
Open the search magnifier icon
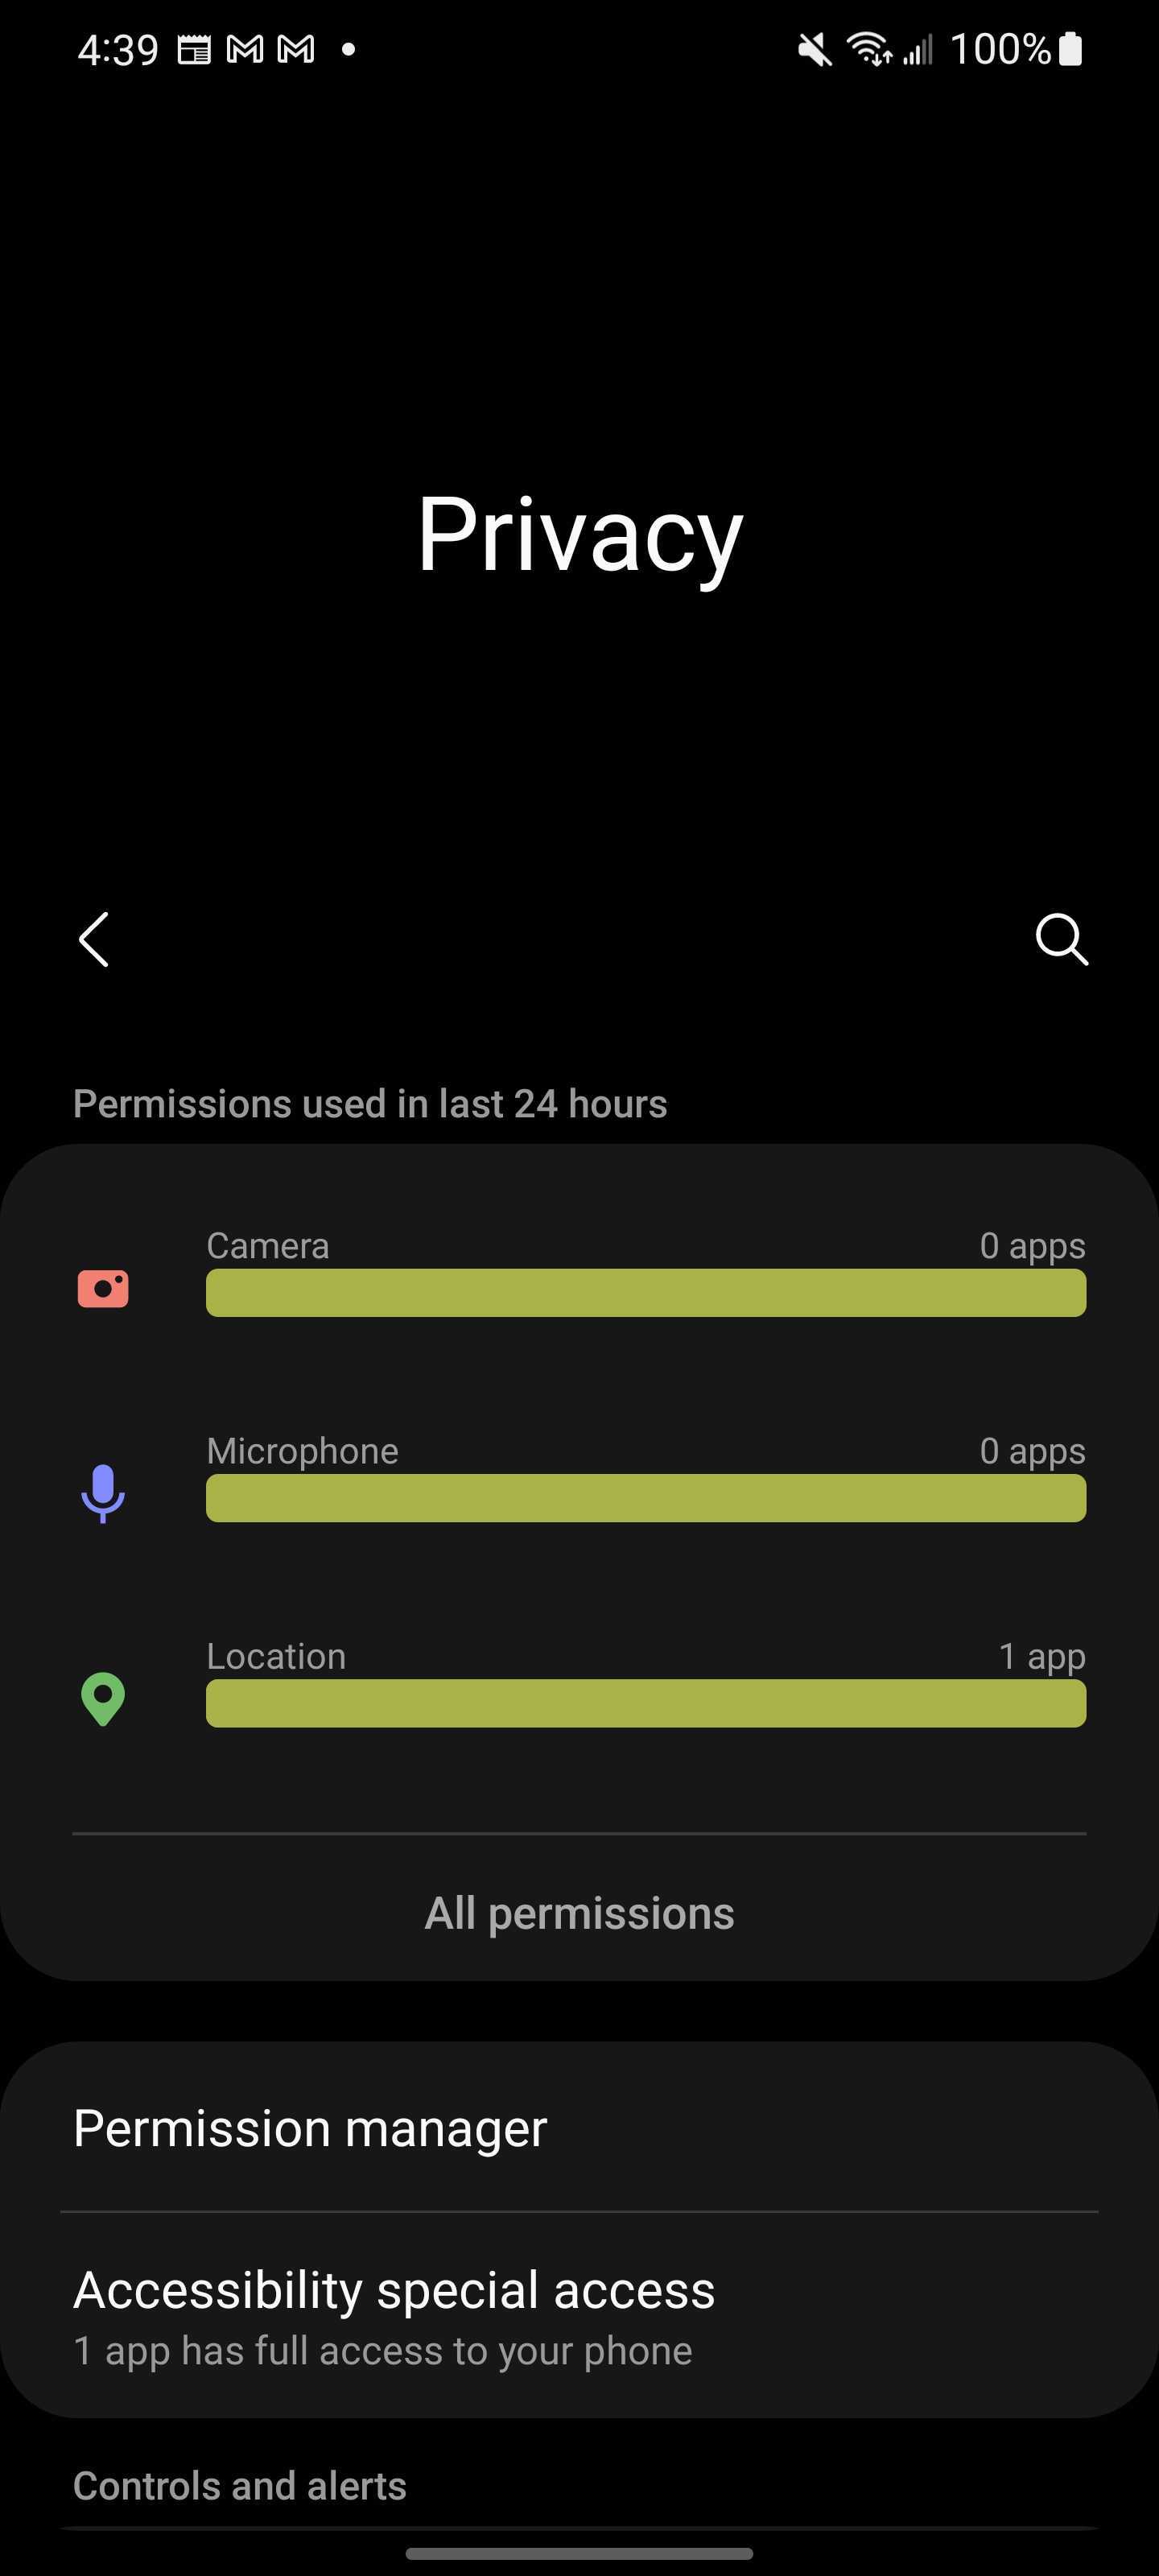pos(1061,939)
